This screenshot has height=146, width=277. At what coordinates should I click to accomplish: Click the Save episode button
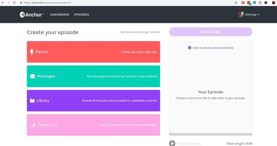(210, 32)
